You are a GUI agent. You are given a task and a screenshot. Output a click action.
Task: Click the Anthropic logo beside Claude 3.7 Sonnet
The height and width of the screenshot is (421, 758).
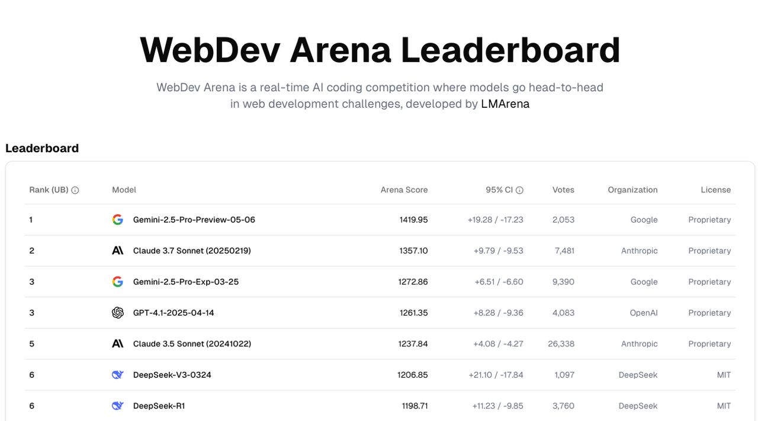[118, 250]
